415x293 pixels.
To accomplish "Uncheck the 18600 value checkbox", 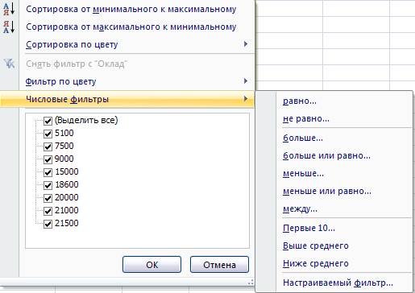I will pyautogui.click(x=48, y=185).
